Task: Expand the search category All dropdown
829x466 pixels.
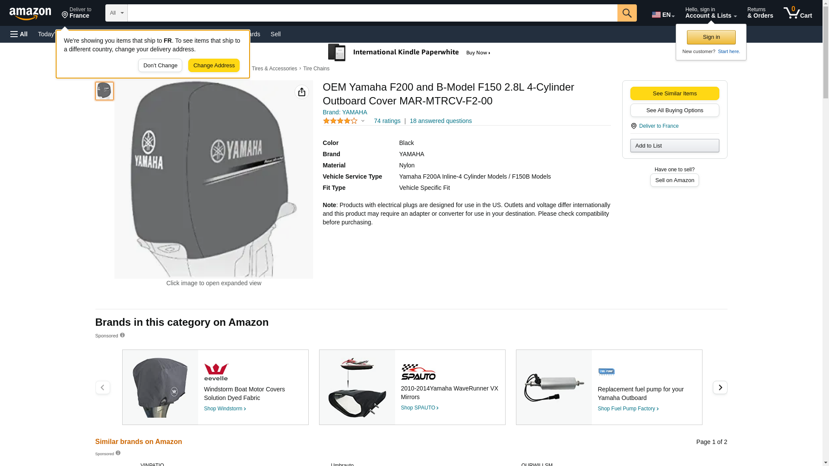Action: pos(117,13)
